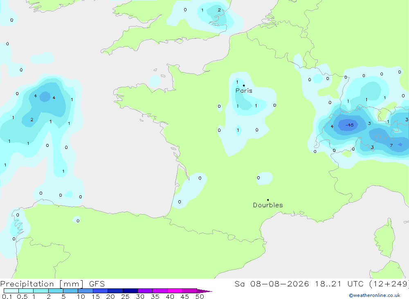
Task: Select the black dot marker above Dourbies
Action: click(x=268, y=200)
